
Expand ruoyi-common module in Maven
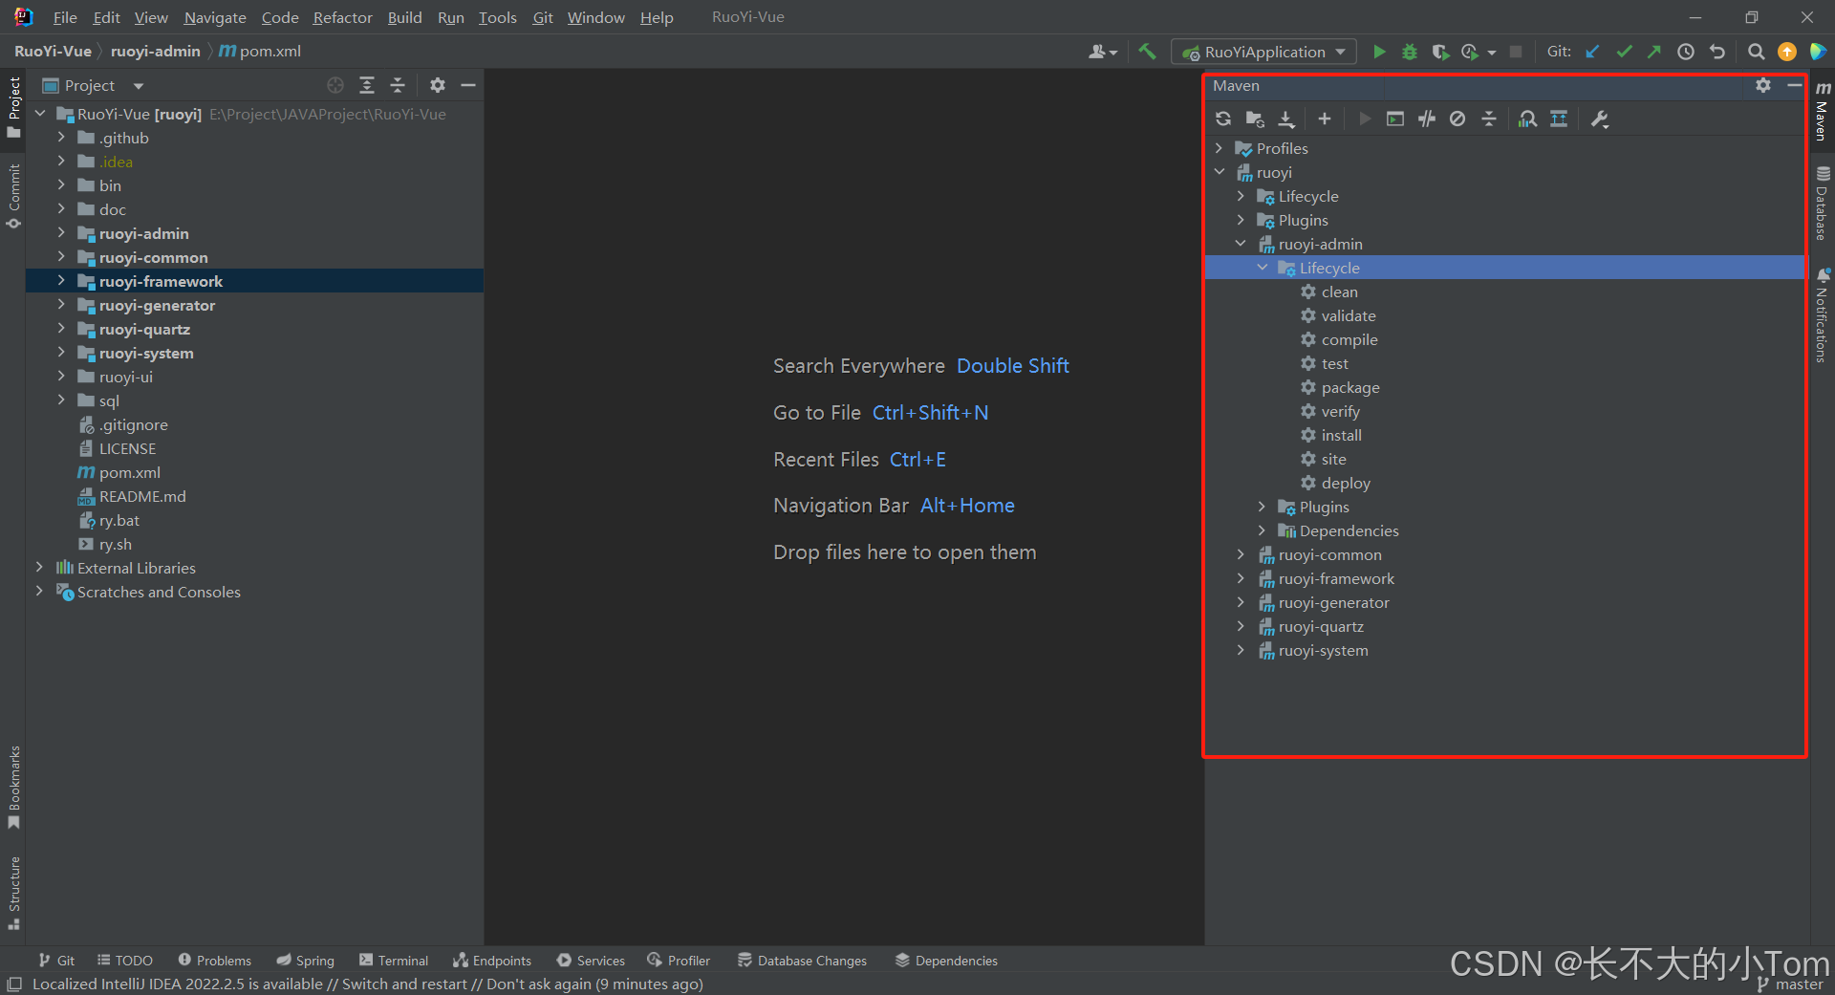coord(1241,554)
